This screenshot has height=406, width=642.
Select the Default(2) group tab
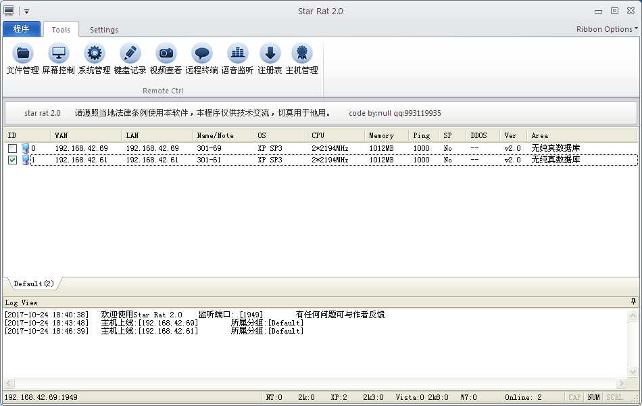34,284
